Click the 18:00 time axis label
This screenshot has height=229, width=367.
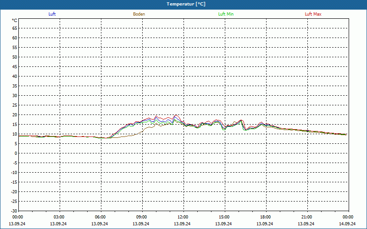point(266,217)
